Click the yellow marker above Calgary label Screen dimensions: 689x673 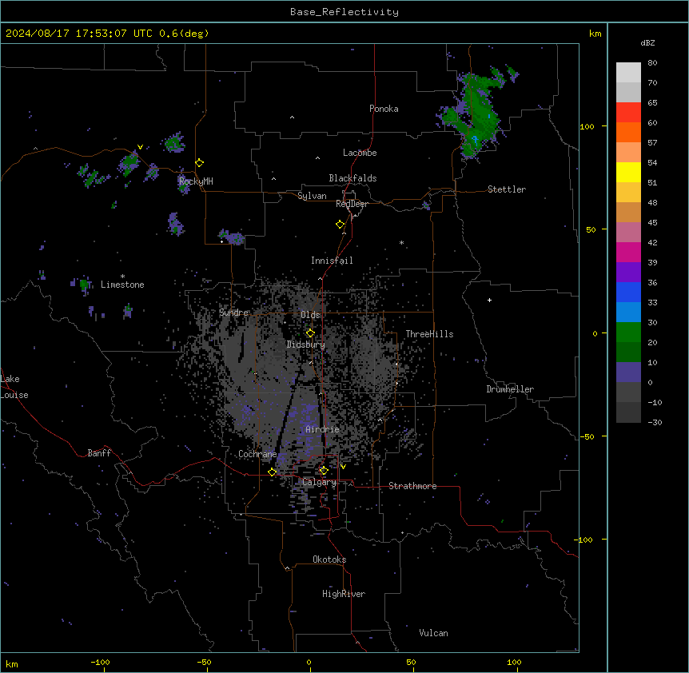coord(324,471)
